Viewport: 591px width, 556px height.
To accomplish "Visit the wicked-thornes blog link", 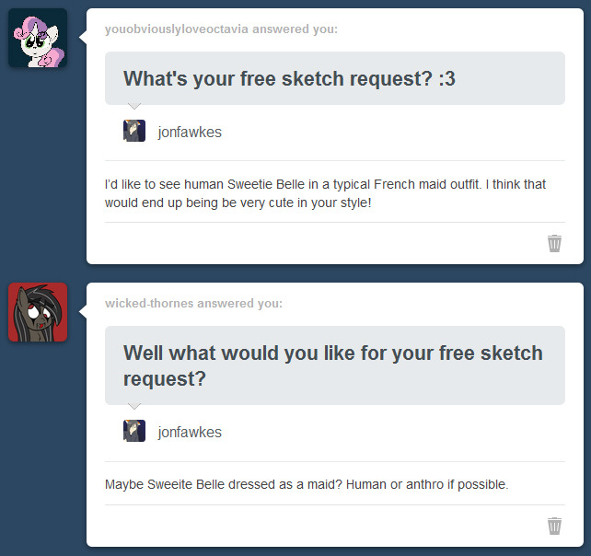I will pyautogui.click(x=149, y=303).
